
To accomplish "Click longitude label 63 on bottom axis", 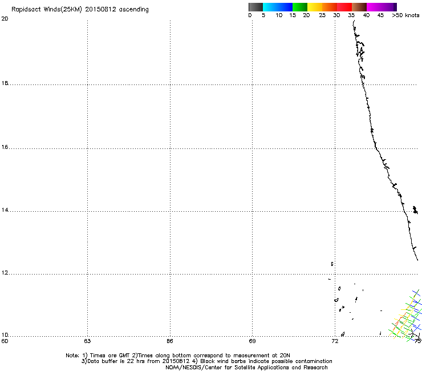I will 87,341.
